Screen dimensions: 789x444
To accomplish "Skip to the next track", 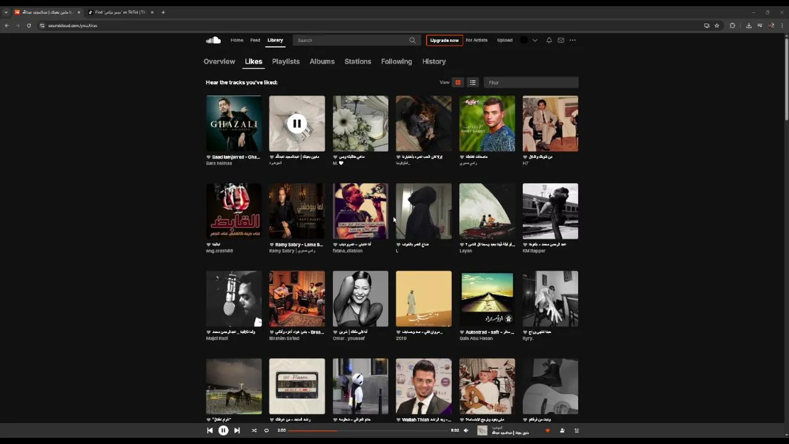I will (x=237, y=430).
